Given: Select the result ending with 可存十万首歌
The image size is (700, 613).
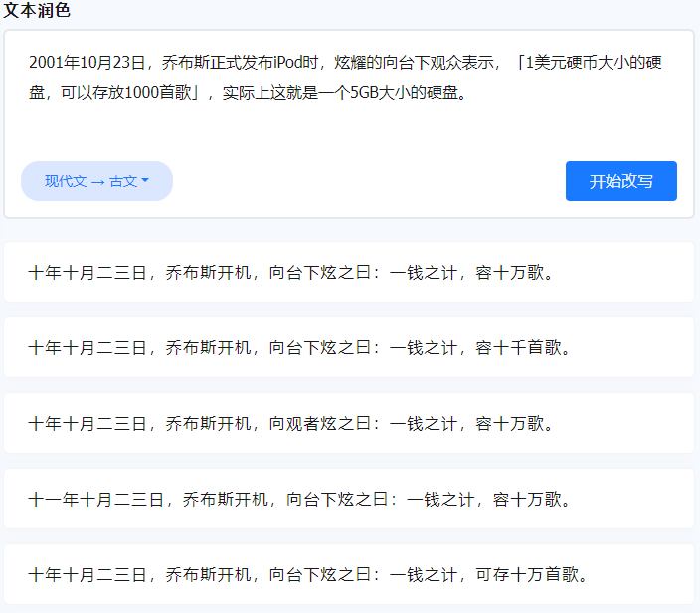Looking at the screenshot, I should (x=348, y=574).
